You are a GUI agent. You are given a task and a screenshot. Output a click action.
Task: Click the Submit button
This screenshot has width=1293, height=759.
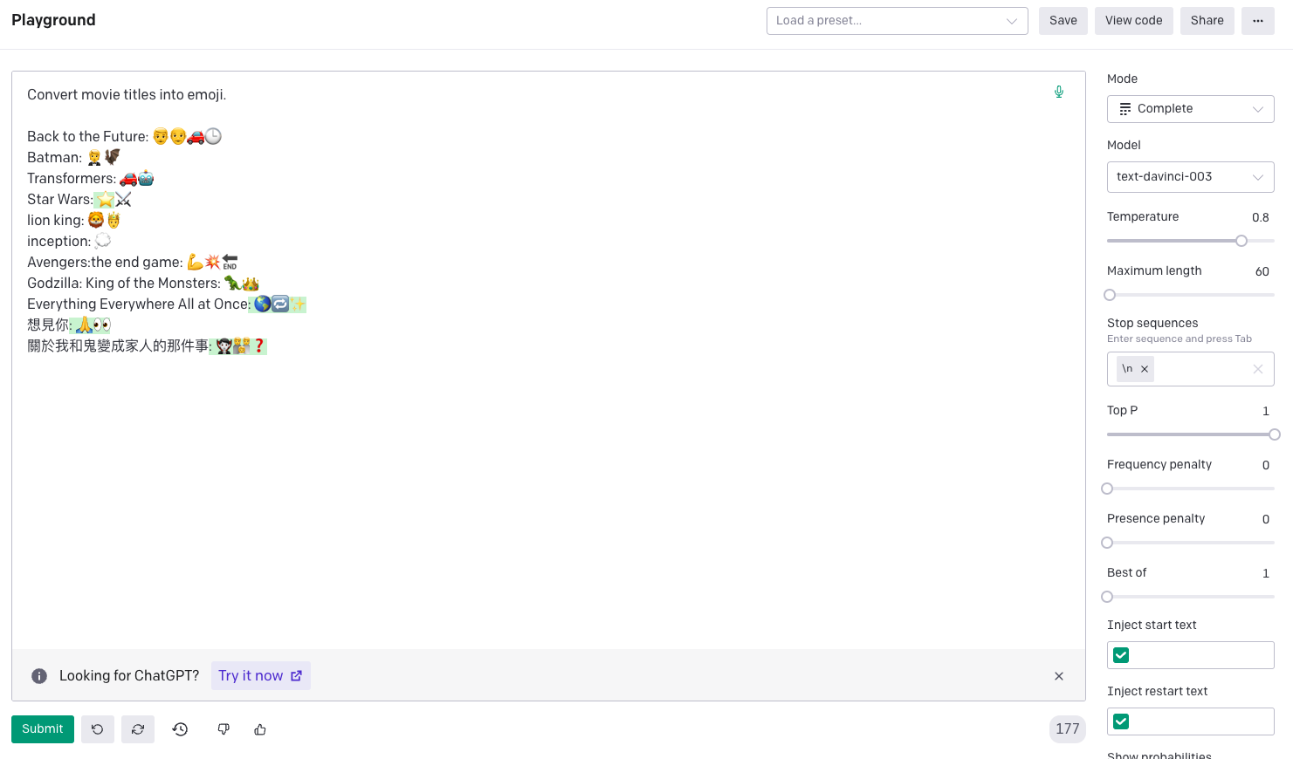tap(43, 729)
